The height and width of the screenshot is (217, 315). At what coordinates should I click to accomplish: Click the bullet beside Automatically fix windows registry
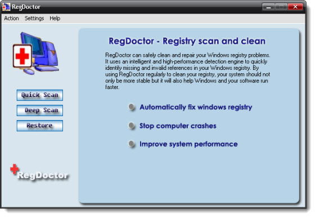click(x=132, y=107)
